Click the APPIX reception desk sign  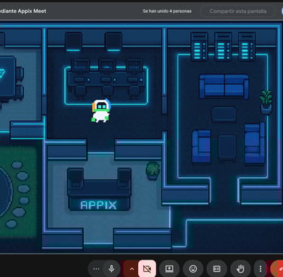(99, 205)
